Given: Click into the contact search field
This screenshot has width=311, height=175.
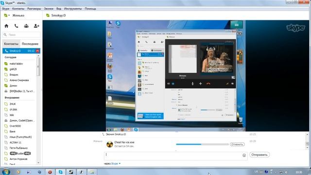Looking at the screenshot, I should pyautogui.click(x=21, y=35).
